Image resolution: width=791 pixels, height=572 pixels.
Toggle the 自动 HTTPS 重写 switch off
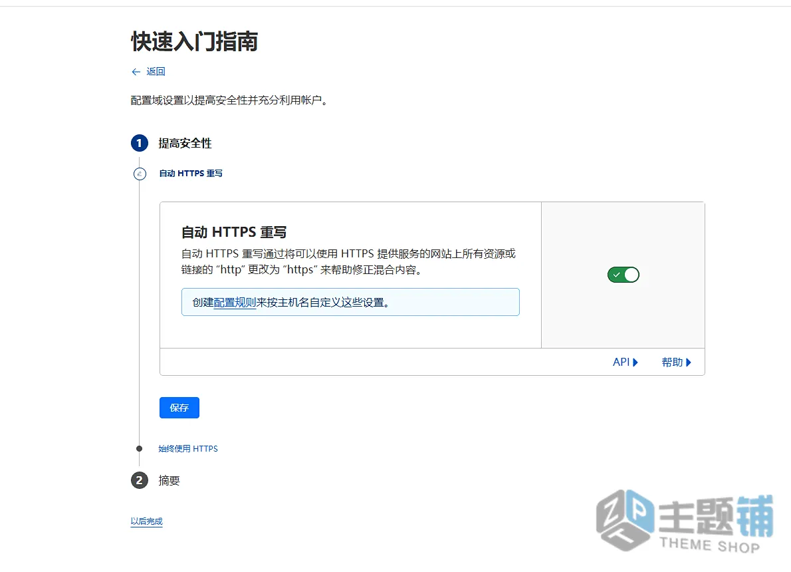(623, 275)
